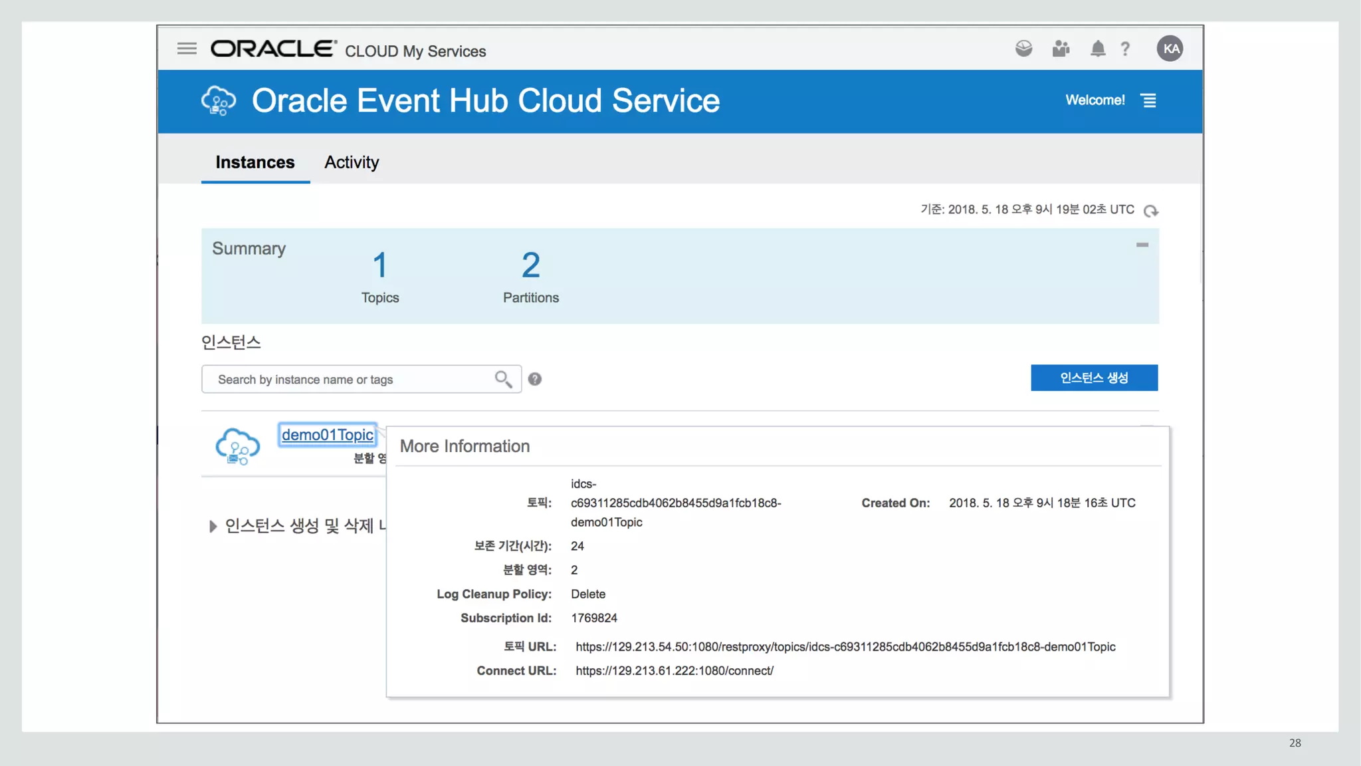Click the Welcome! link
The image size is (1361, 766).
pyautogui.click(x=1095, y=100)
